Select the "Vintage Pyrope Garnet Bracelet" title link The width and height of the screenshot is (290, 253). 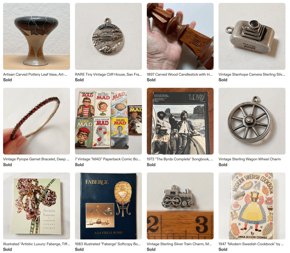[x=36, y=159]
